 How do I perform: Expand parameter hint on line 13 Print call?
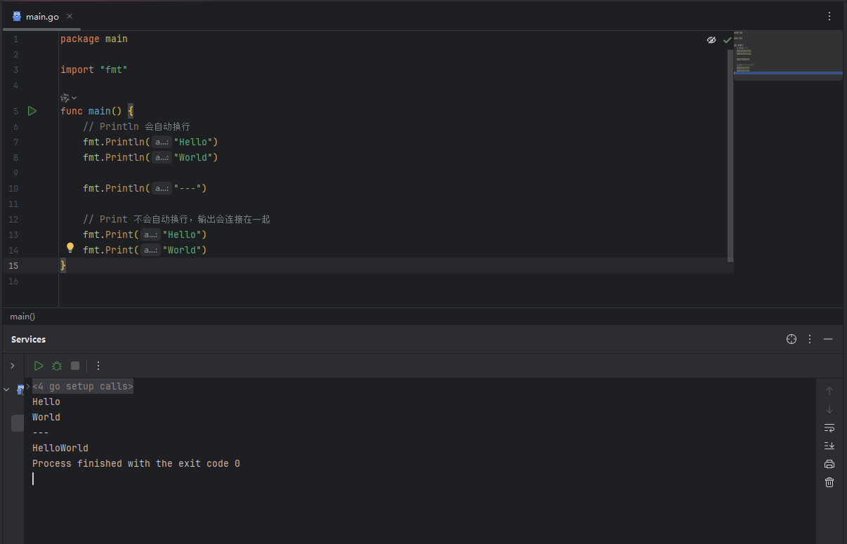coord(150,234)
